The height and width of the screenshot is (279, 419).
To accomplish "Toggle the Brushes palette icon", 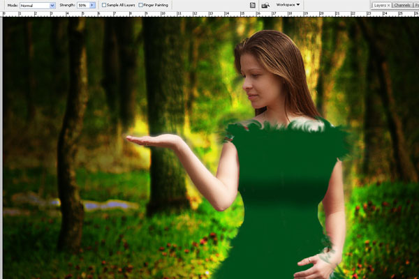I will [252, 5].
